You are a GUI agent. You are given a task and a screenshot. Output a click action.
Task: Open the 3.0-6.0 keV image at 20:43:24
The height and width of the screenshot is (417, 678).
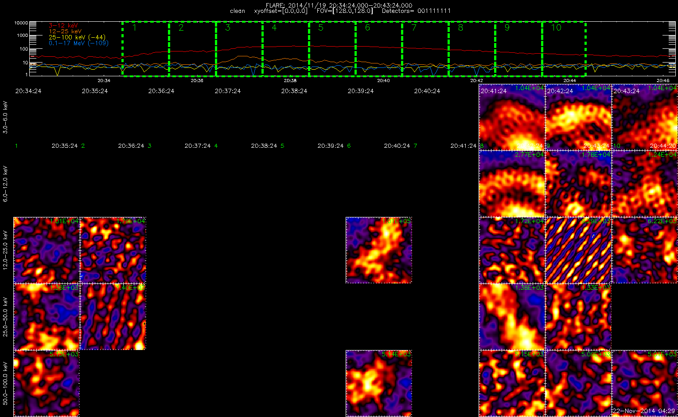pyautogui.click(x=645, y=117)
